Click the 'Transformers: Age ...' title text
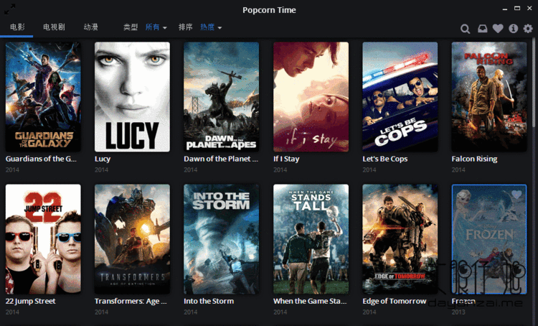 coord(131,302)
